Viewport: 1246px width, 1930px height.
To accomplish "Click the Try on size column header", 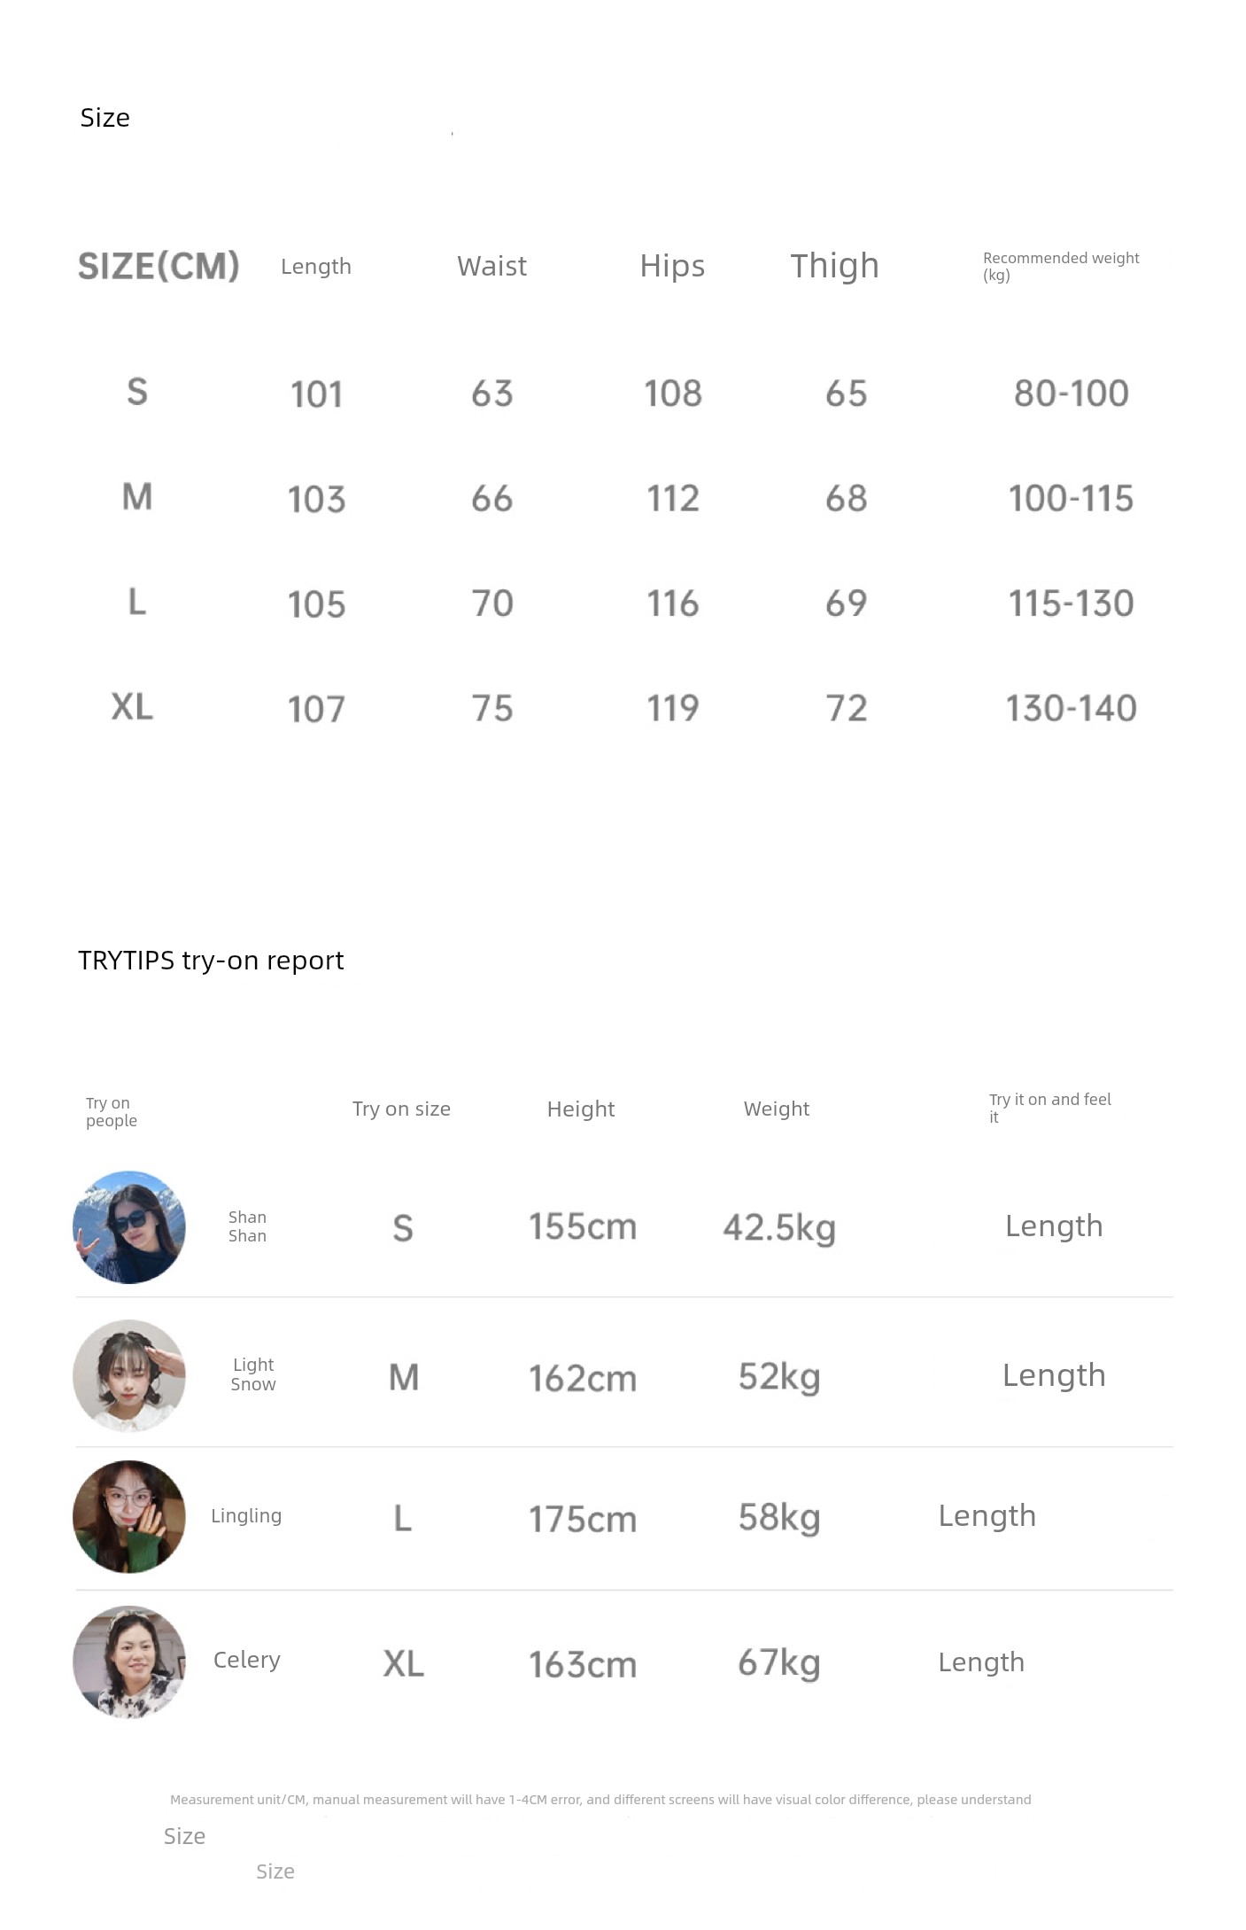I will click(401, 1109).
